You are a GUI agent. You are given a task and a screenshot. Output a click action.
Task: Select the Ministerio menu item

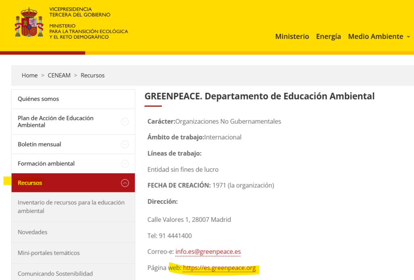pos(292,36)
